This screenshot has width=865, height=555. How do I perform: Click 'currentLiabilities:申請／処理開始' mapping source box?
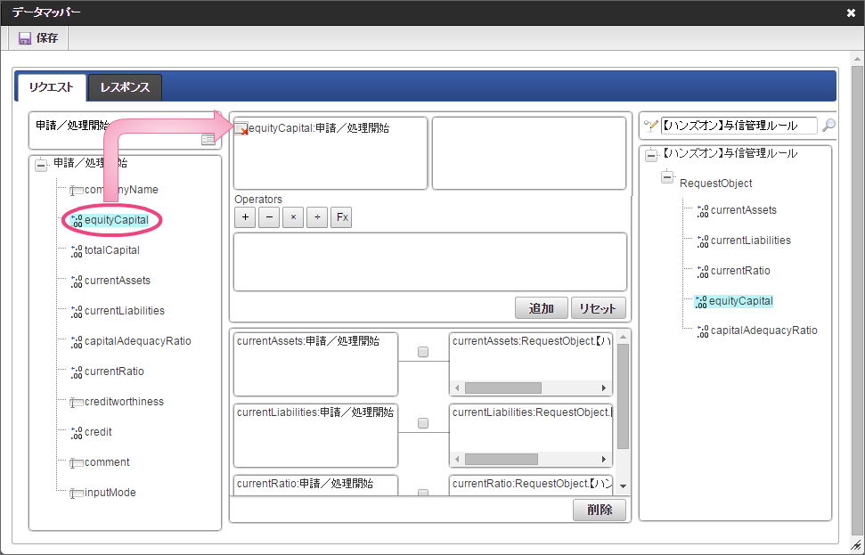click(x=315, y=436)
